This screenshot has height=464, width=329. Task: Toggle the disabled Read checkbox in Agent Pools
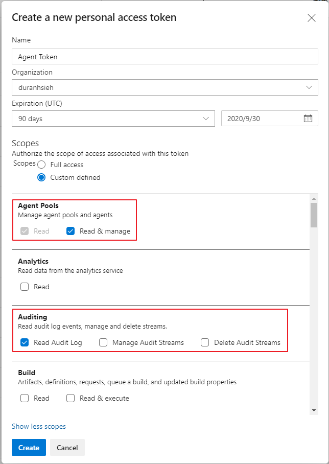pyautogui.click(x=24, y=231)
